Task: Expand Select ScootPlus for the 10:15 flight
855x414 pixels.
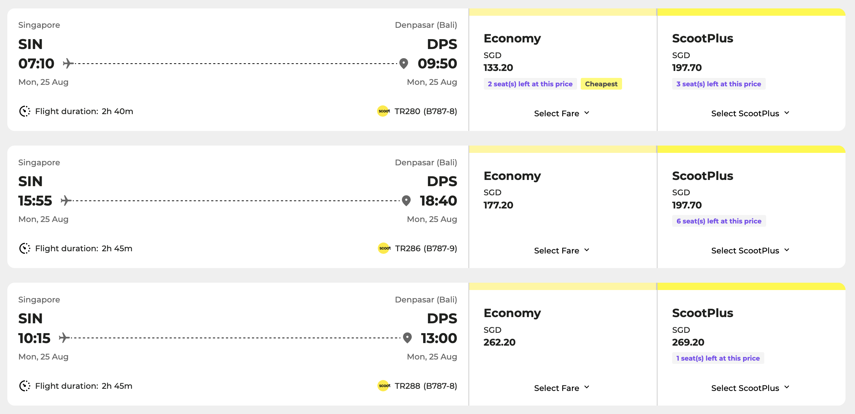Action: coord(750,388)
